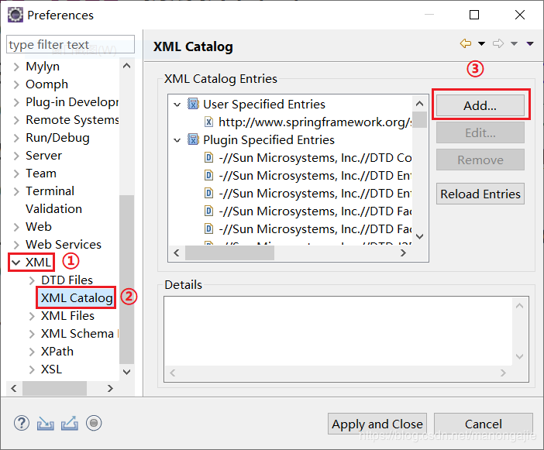544x450 pixels.
Task: Click the Reload Entries button
Action: tap(480, 194)
